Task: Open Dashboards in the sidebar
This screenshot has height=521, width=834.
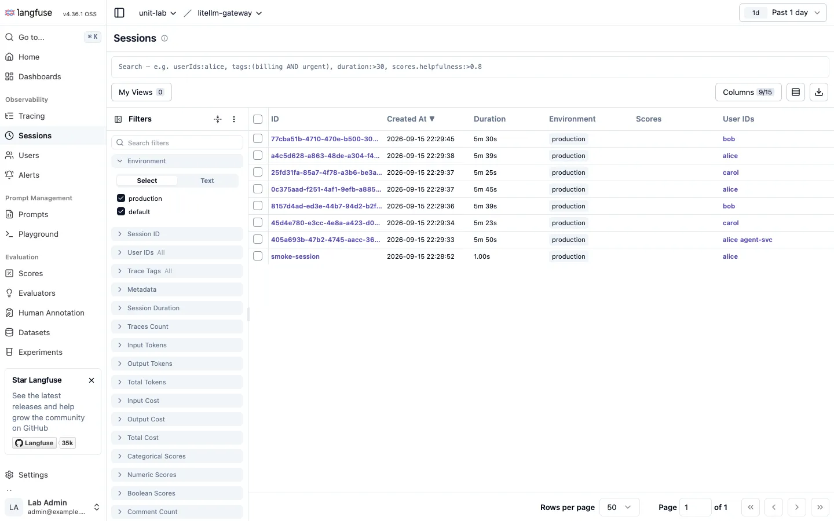Action: pyautogui.click(x=53, y=76)
